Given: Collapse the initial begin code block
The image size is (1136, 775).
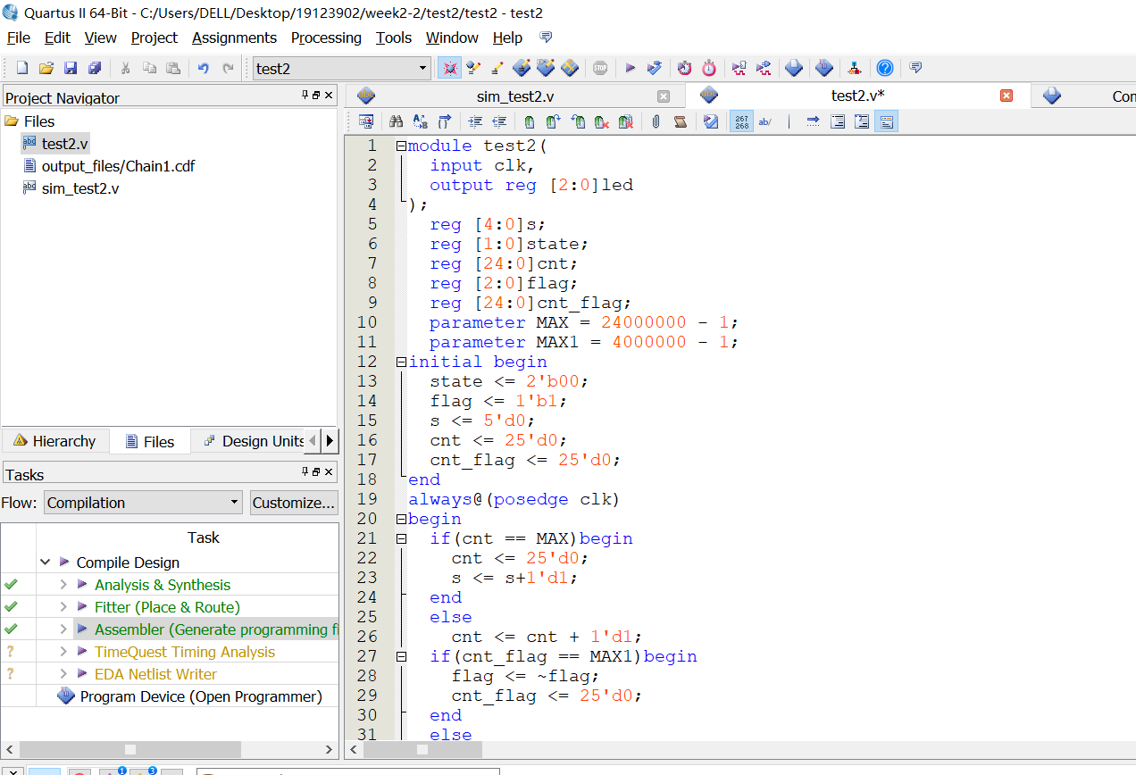Looking at the screenshot, I should pyautogui.click(x=402, y=362).
